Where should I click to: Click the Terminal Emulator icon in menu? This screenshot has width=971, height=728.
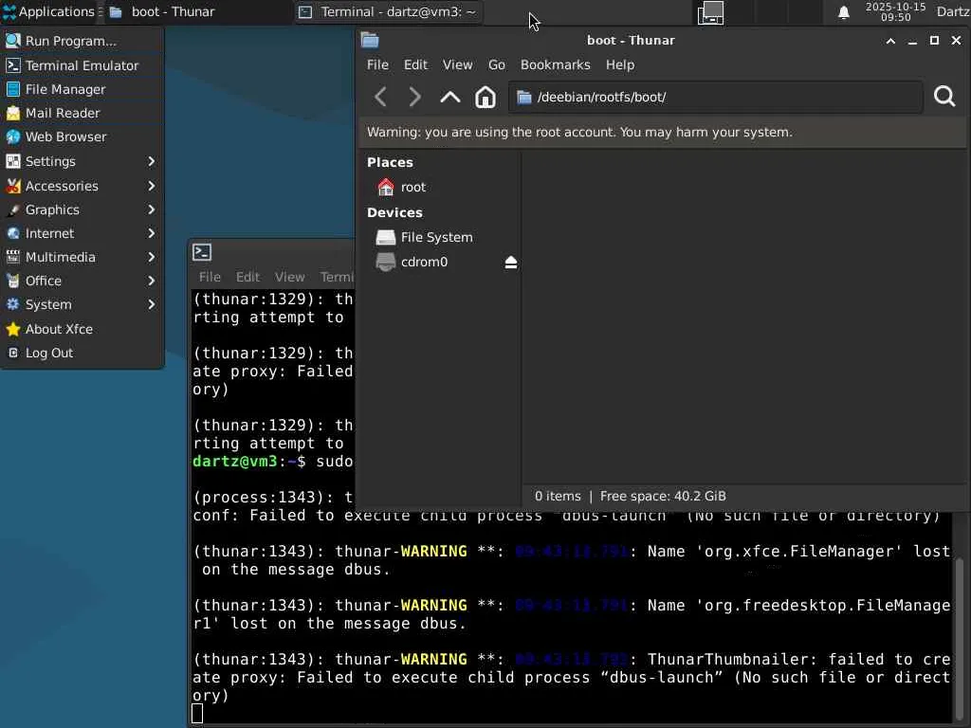point(13,65)
